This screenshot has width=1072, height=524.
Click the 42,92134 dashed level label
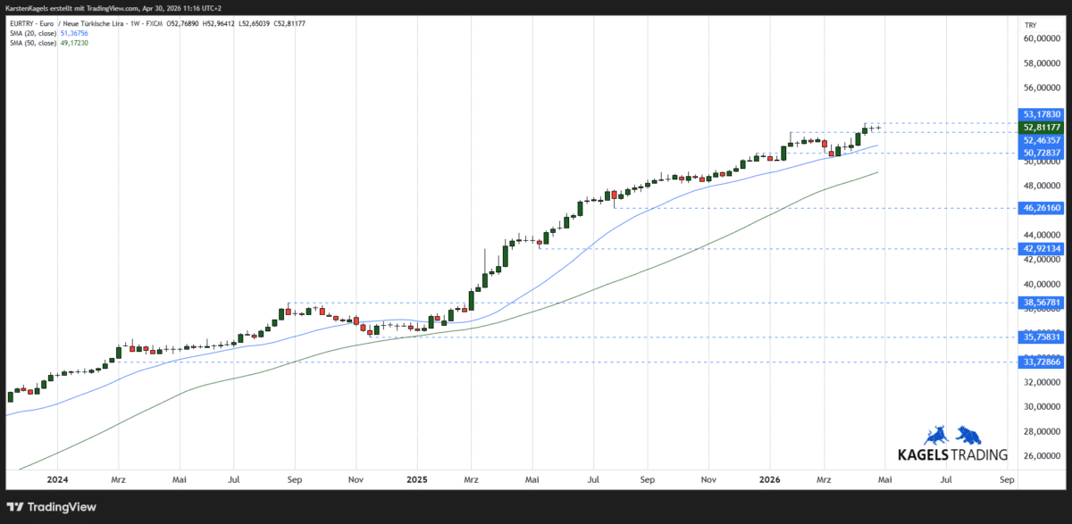[1042, 248]
